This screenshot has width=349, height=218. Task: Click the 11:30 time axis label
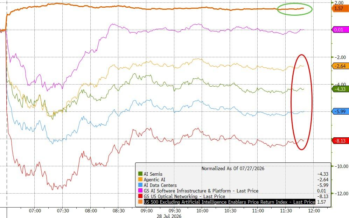click(x=286, y=210)
